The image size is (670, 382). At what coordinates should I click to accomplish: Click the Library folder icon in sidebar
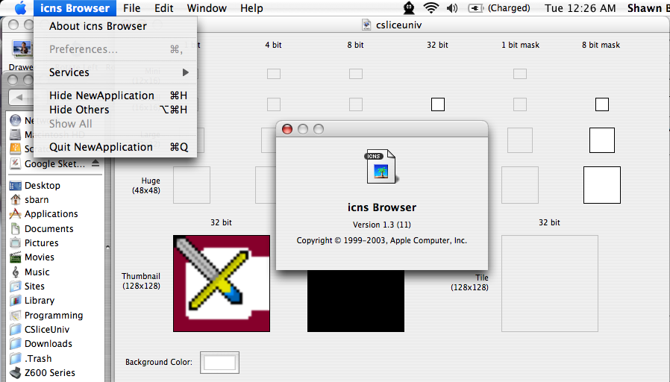[16, 301]
